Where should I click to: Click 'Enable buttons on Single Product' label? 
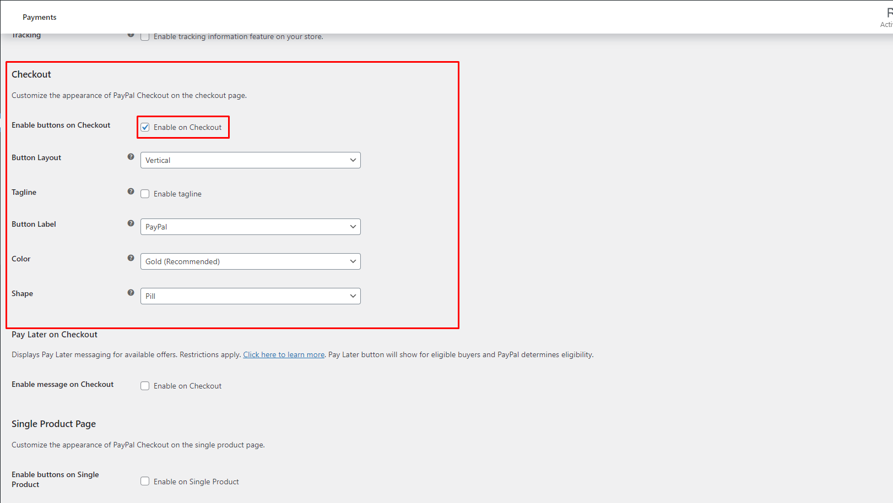coord(55,479)
